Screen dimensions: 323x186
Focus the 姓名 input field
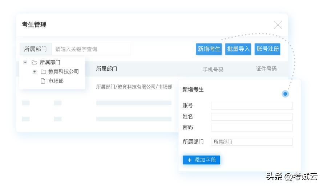click(252, 117)
